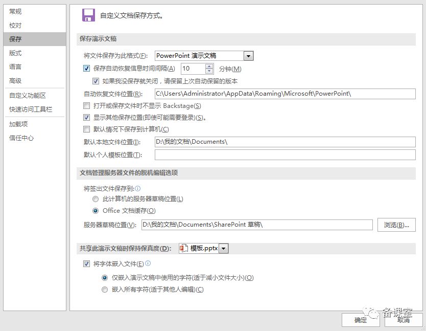This screenshot has height=331, width=426.
Task: Click the auto-recover minutes field showing 10
Action: pyautogui.click(x=193, y=69)
